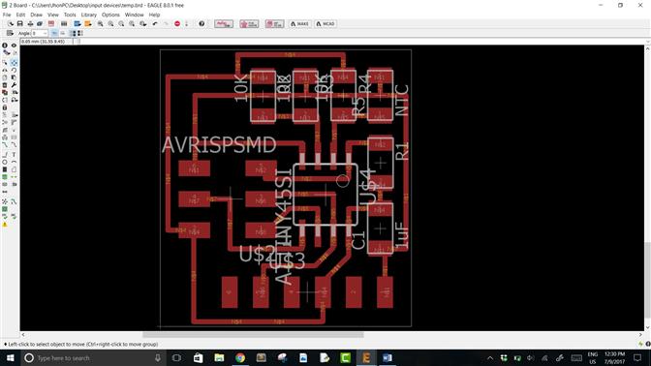Viewport: 651px width, 366px height.
Task: Activate the Move tool
Action: click(x=14, y=62)
